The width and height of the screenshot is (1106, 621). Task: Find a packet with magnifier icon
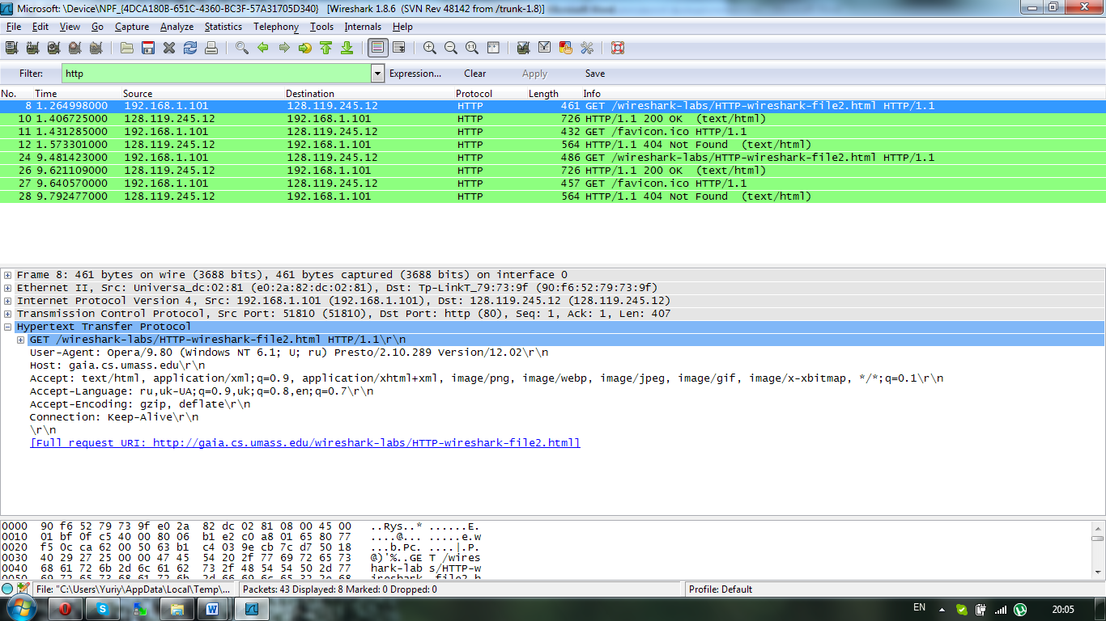click(x=242, y=48)
